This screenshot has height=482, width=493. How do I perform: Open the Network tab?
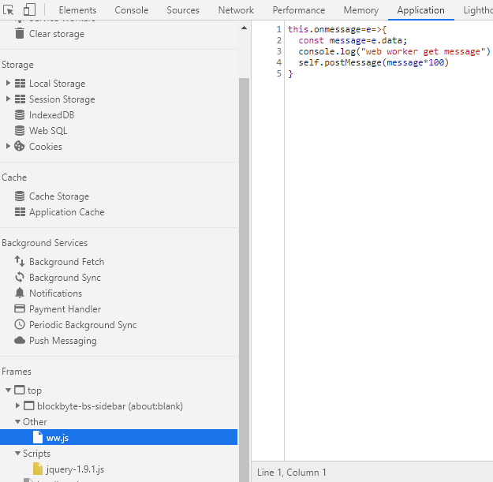pyautogui.click(x=236, y=10)
